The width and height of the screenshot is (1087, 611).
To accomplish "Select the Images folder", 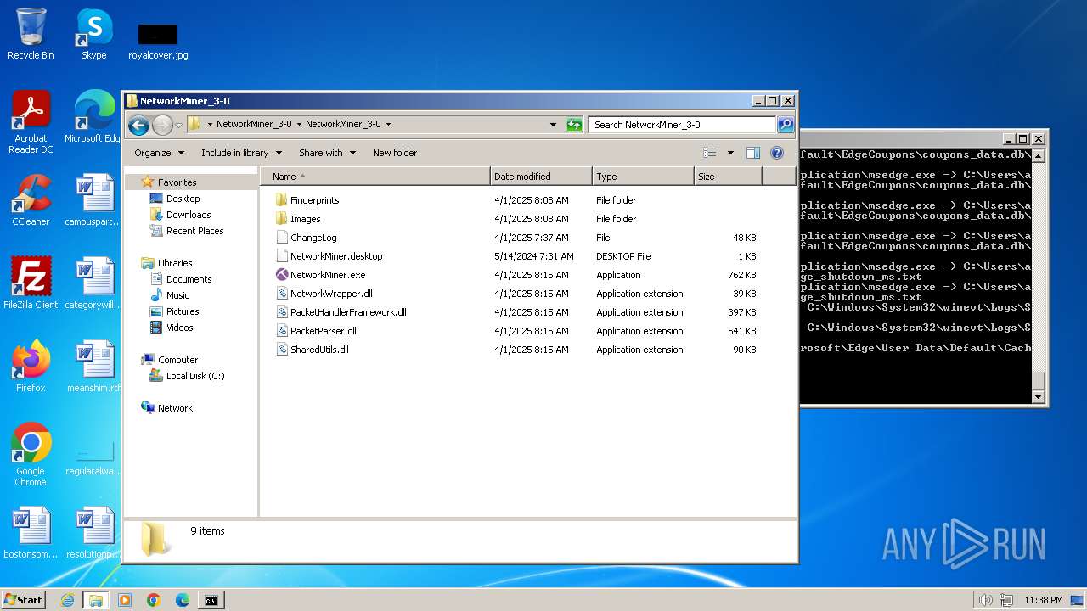I will click(x=305, y=219).
